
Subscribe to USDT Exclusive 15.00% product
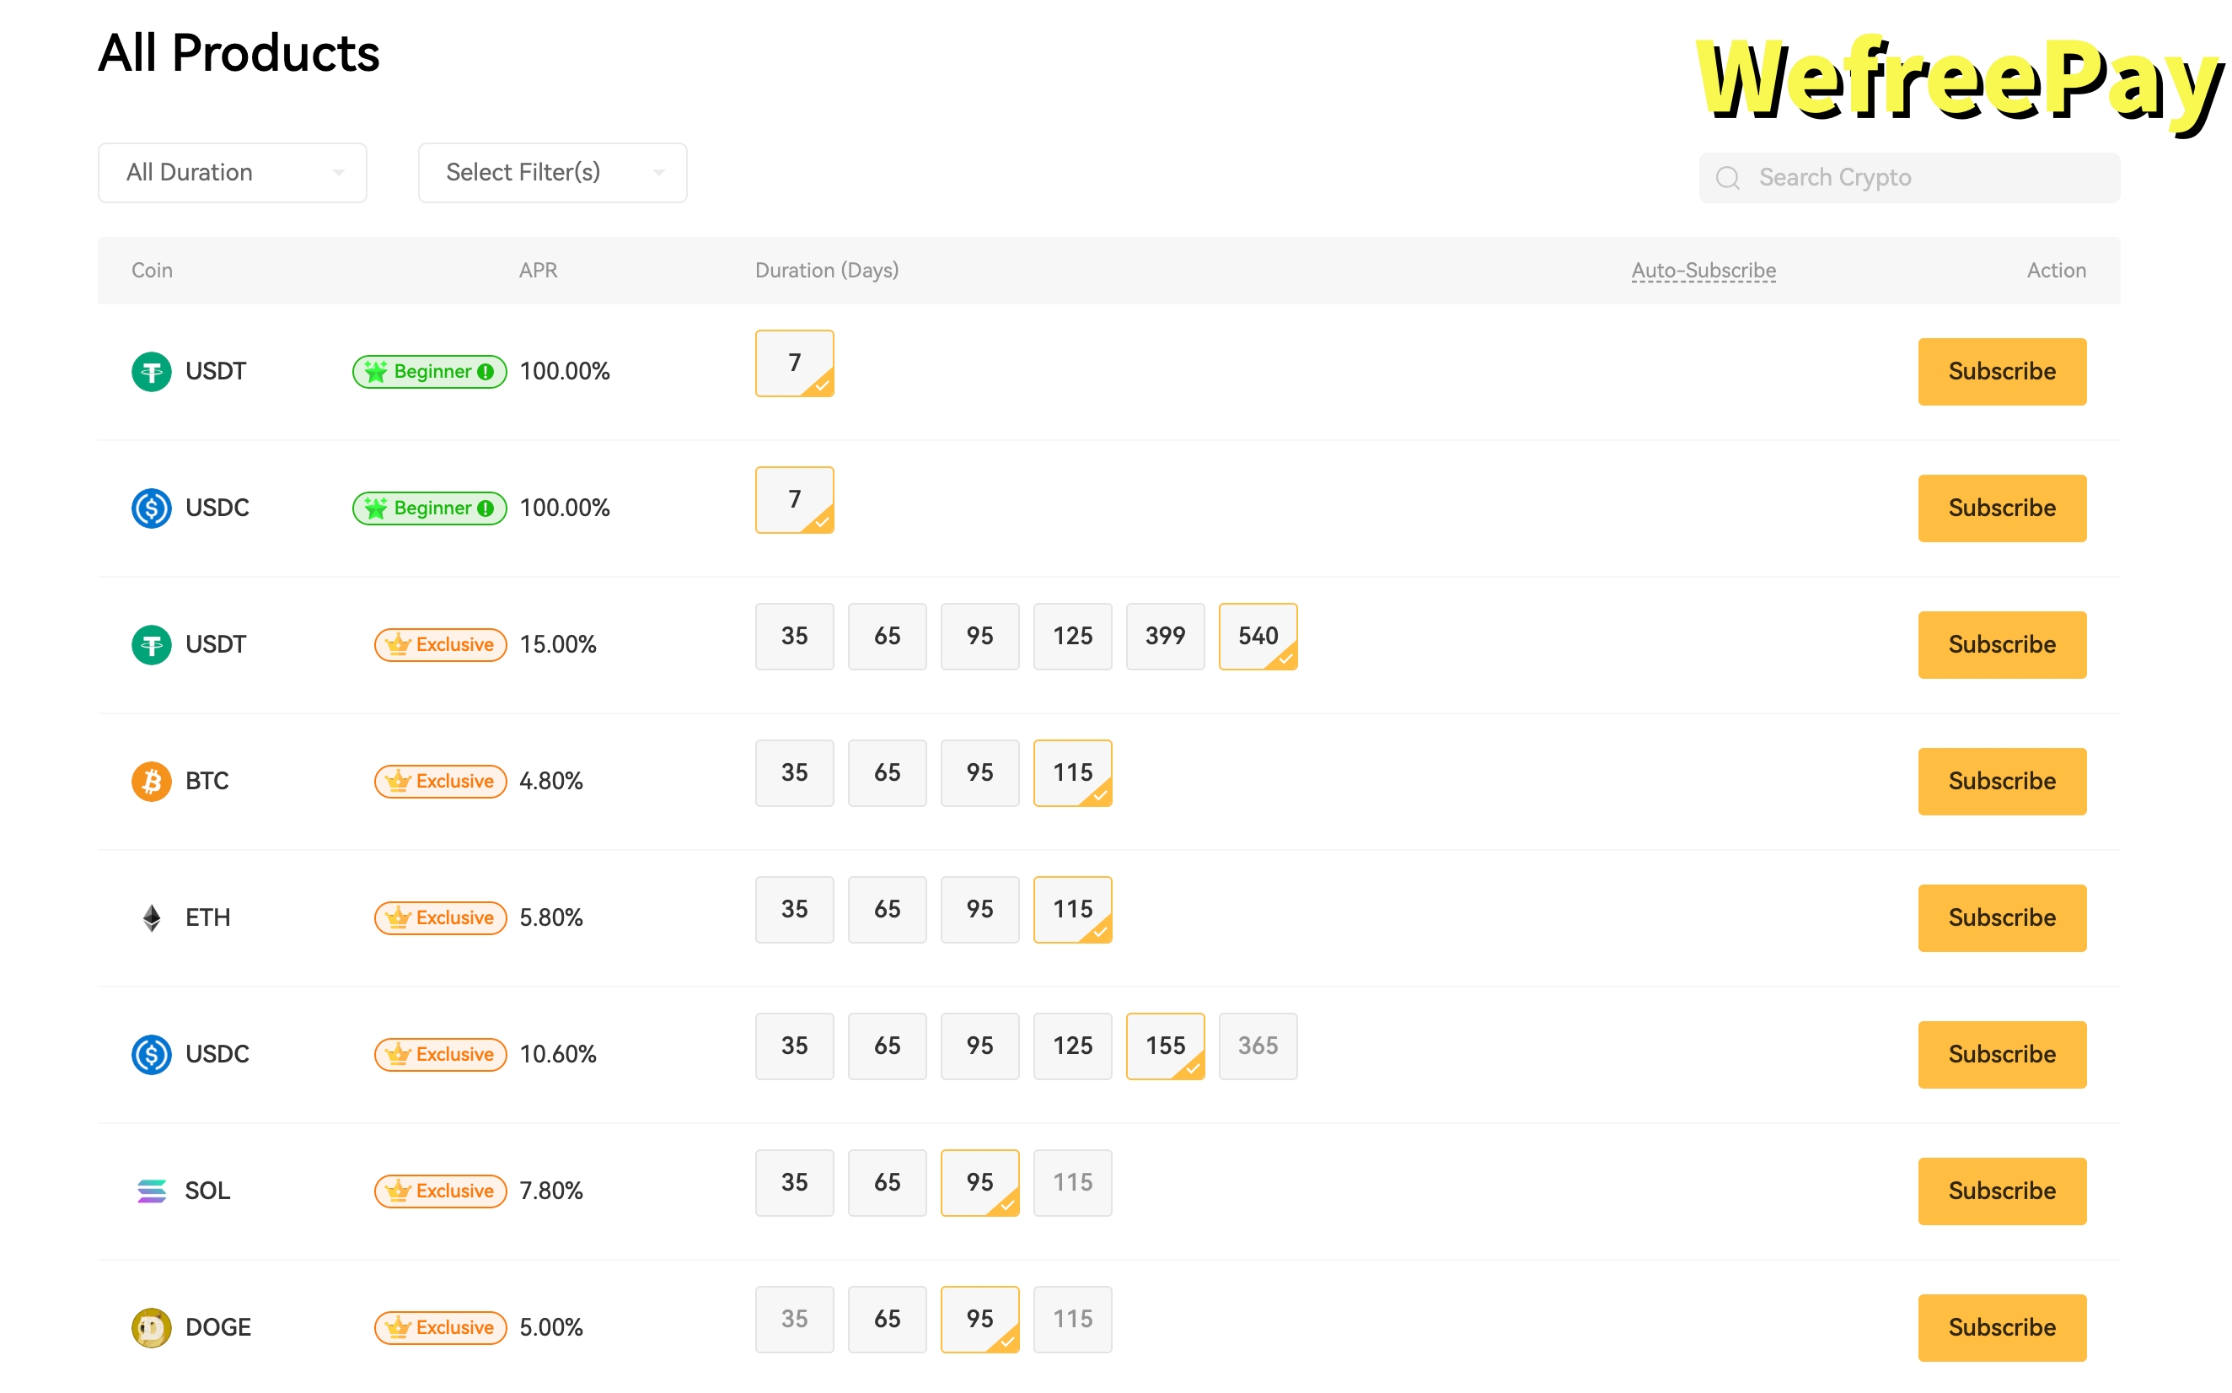(2002, 645)
